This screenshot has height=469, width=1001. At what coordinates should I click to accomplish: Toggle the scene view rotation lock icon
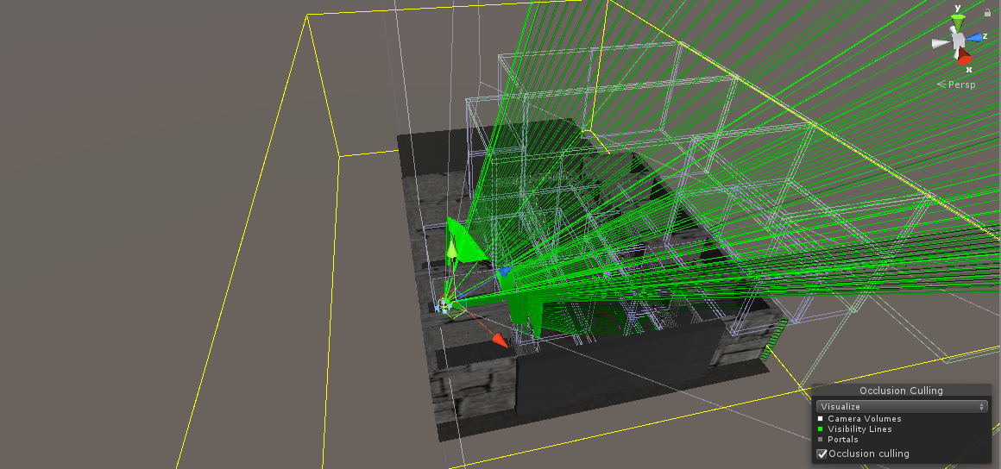tap(987, 12)
